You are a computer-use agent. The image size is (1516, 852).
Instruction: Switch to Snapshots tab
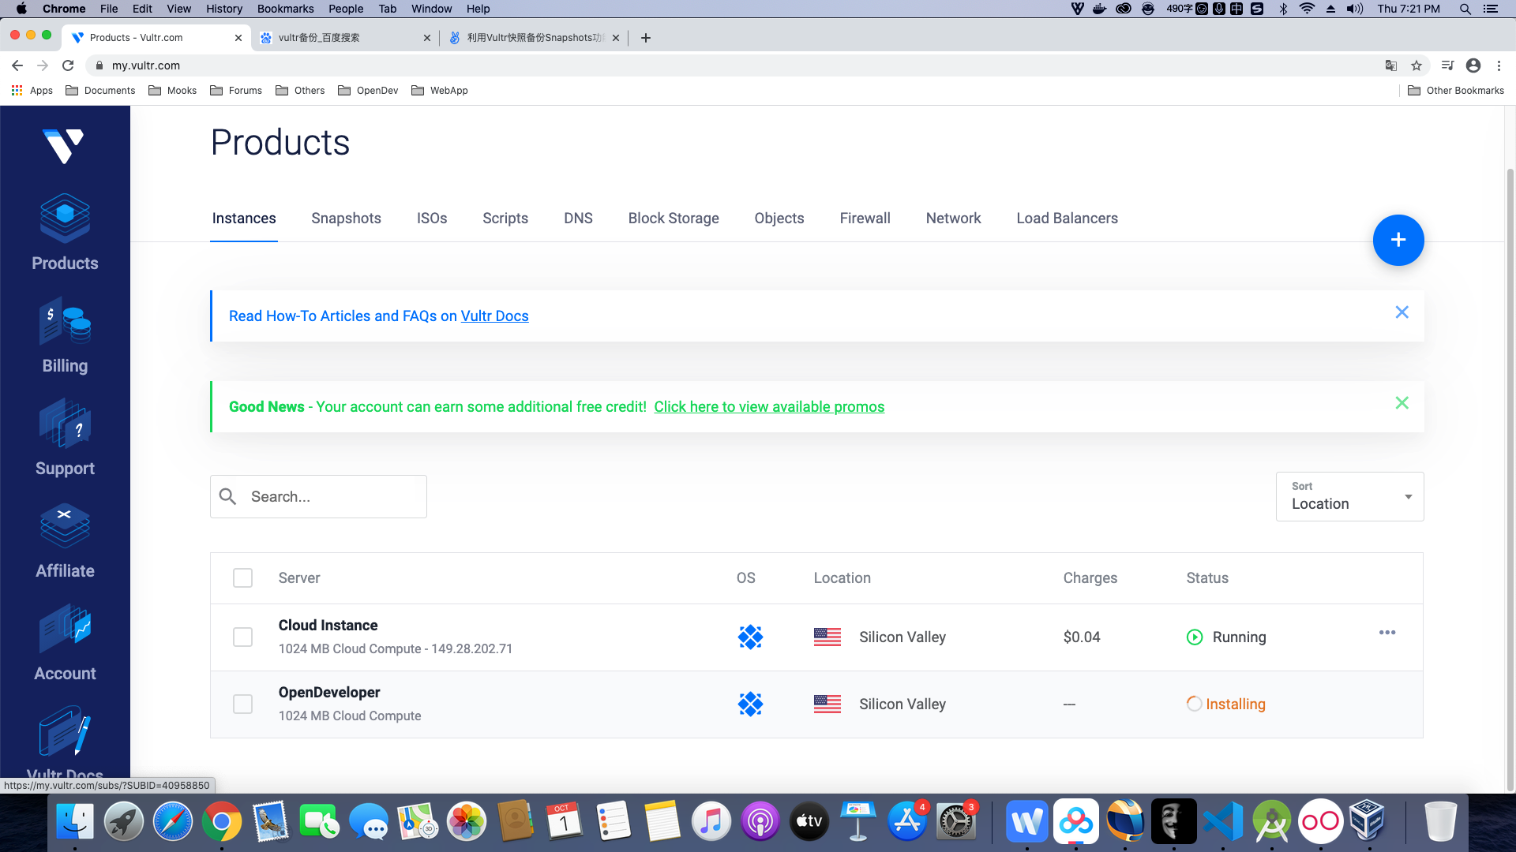point(346,219)
